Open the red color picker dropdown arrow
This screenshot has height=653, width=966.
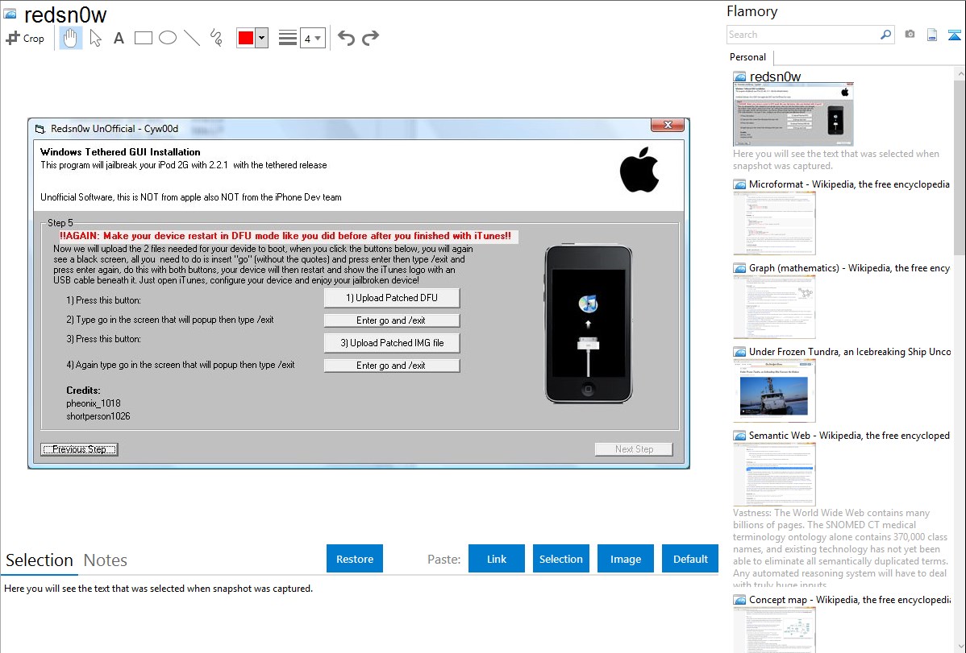point(261,38)
